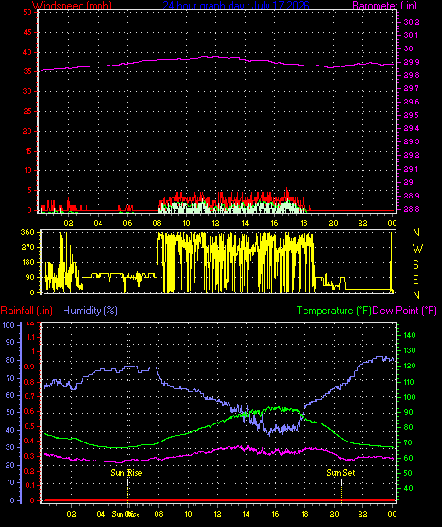Viewport: 442px width, 527px height.
Task: Click the '360' value on the wind direction axis
Action: (28, 232)
